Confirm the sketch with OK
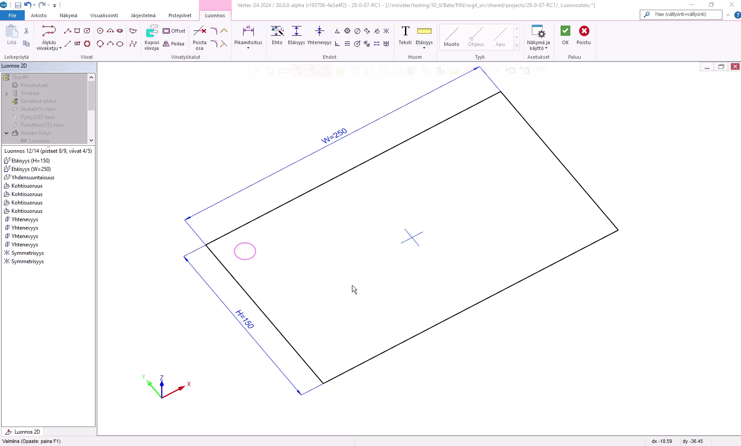 (x=565, y=35)
